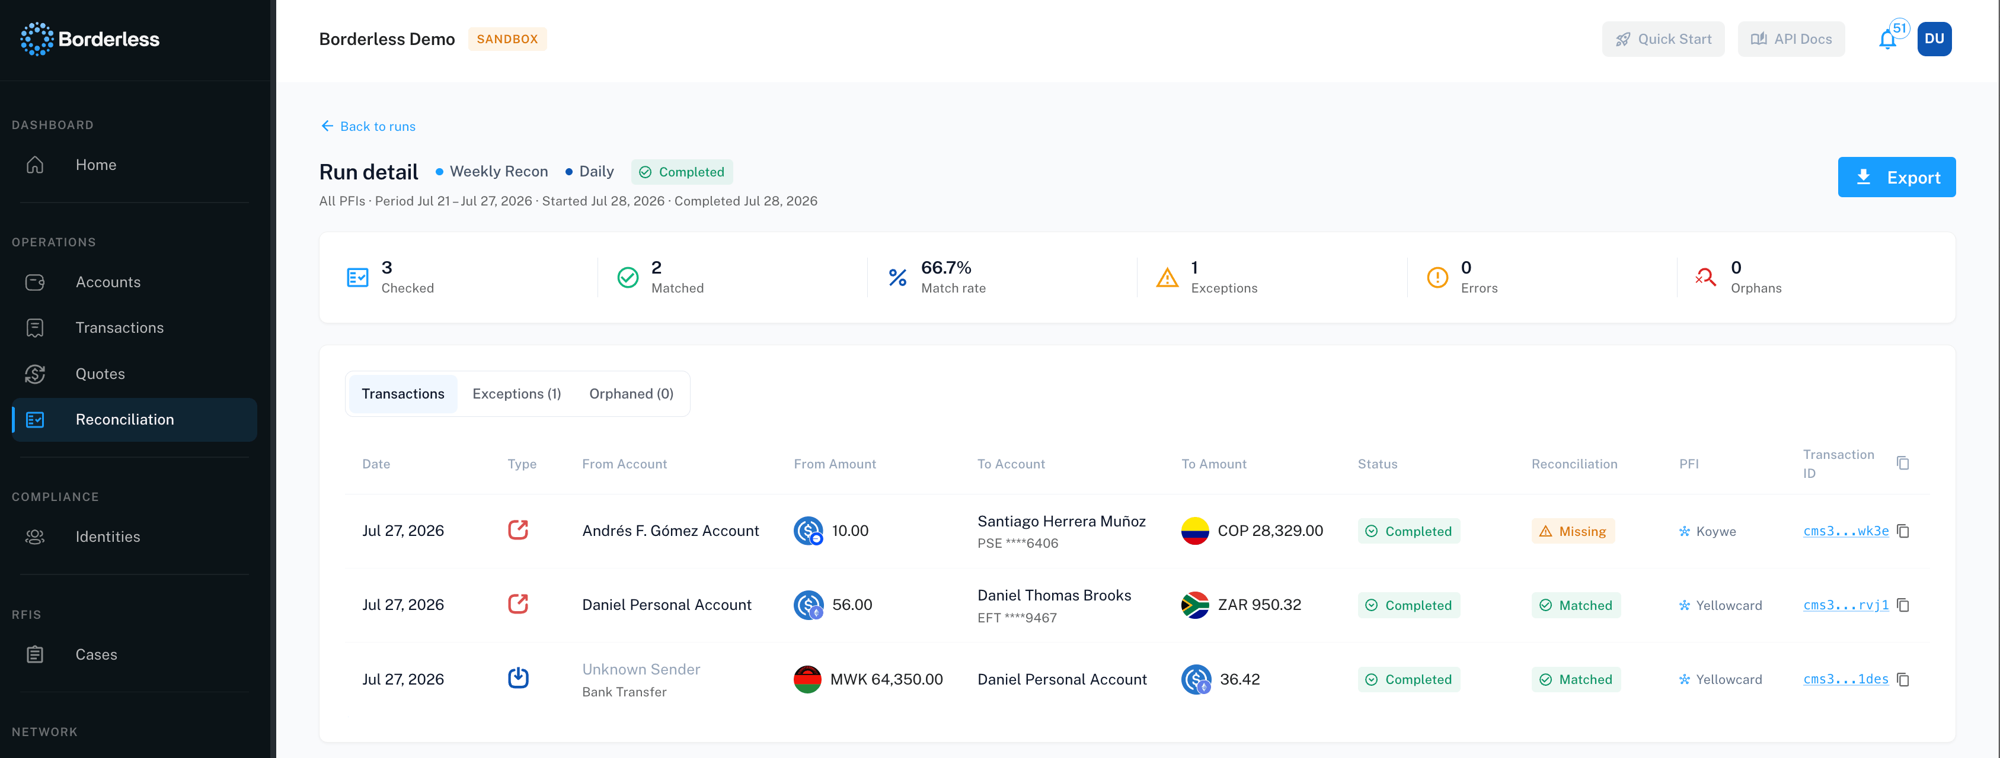Copy transaction ID cms3...1des
This screenshot has height=758, width=2000.
point(1903,680)
